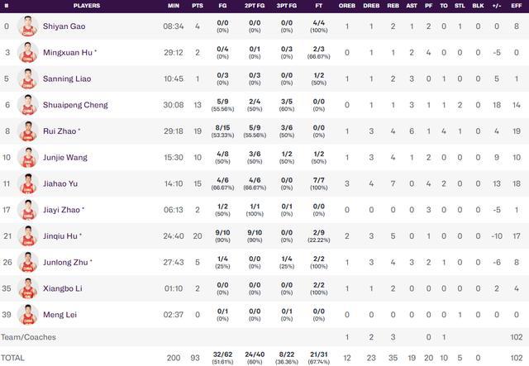Open Jinqiu Hu's avatar photo

click(28, 236)
